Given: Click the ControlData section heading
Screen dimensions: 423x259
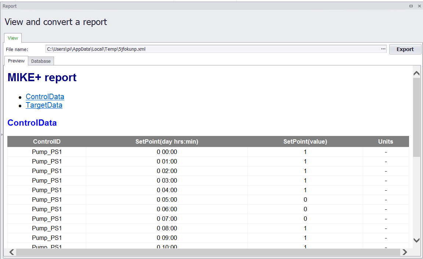Looking at the screenshot, I should pos(32,123).
